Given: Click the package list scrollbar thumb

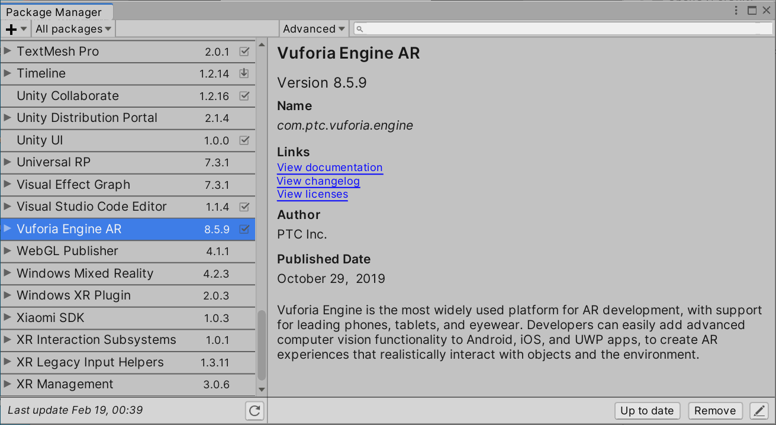Looking at the screenshot, I should (x=262, y=344).
